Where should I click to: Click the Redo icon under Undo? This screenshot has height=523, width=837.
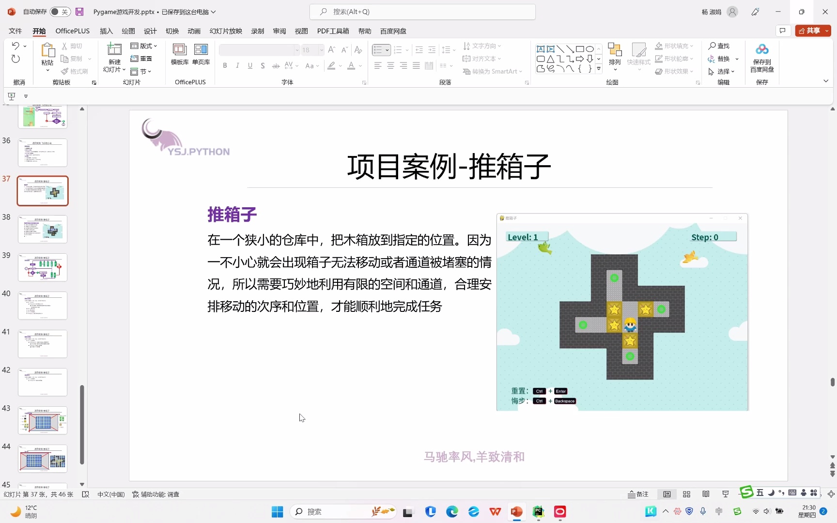point(15,59)
